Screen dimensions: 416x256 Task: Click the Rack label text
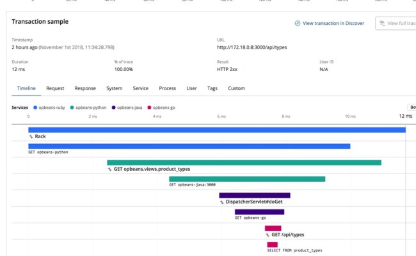[40, 136]
